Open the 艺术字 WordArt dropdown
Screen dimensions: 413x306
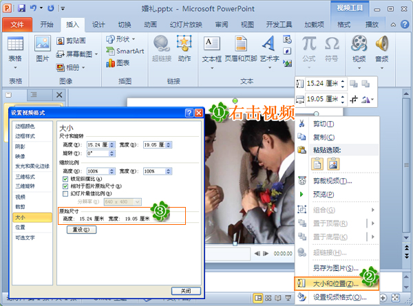click(x=270, y=68)
